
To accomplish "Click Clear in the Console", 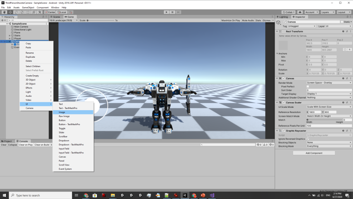I will pyautogui.click(x=3, y=145).
